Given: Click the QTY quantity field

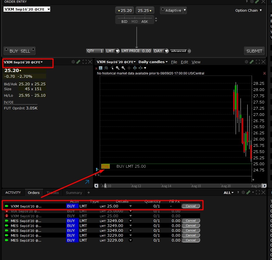Looking at the screenshot, I should pos(95,51).
